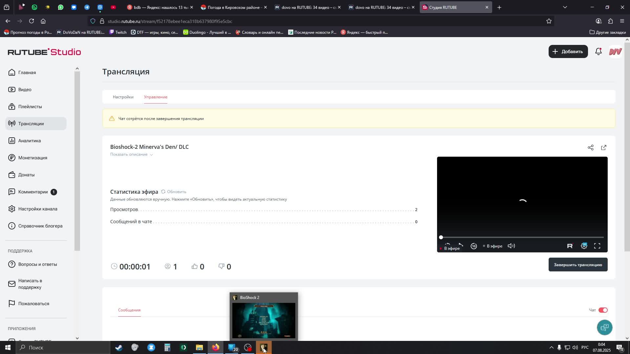Click the Обновить refresh statistics icon
Viewport: 630px width, 354px height.
pos(163,192)
